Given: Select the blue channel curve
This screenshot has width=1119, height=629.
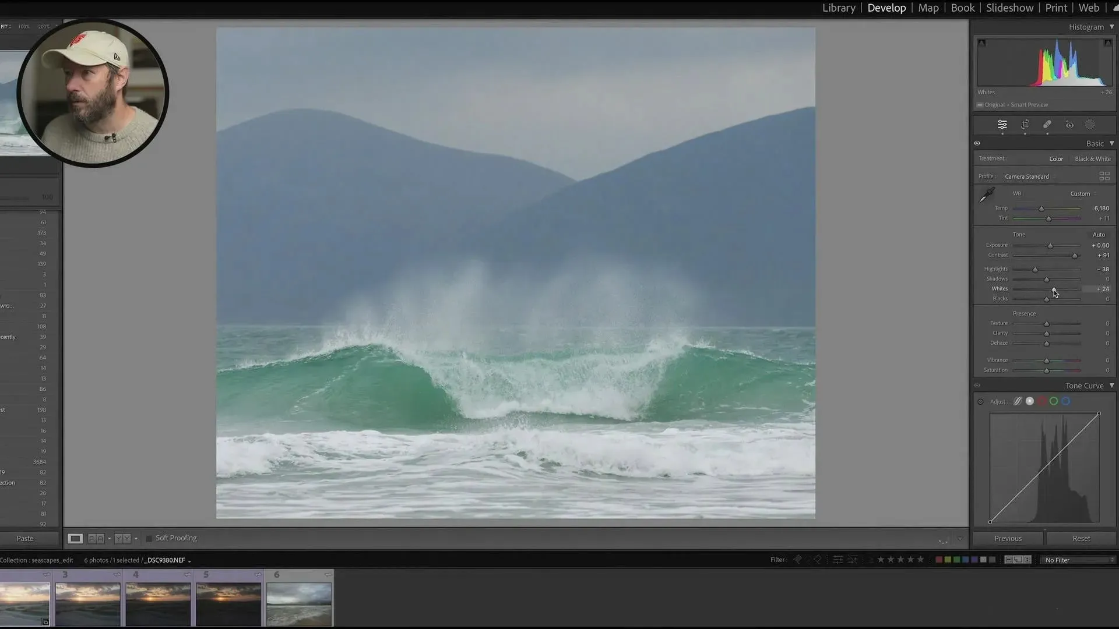Looking at the screenshot, I should (x=1066, y=401).
